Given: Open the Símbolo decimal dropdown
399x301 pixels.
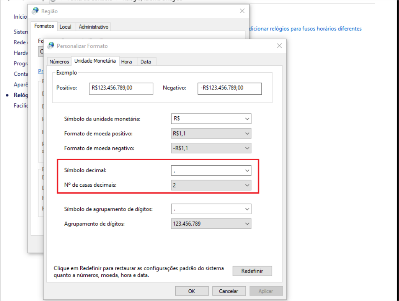Looking at the screenshot, I should coord(247,170).
